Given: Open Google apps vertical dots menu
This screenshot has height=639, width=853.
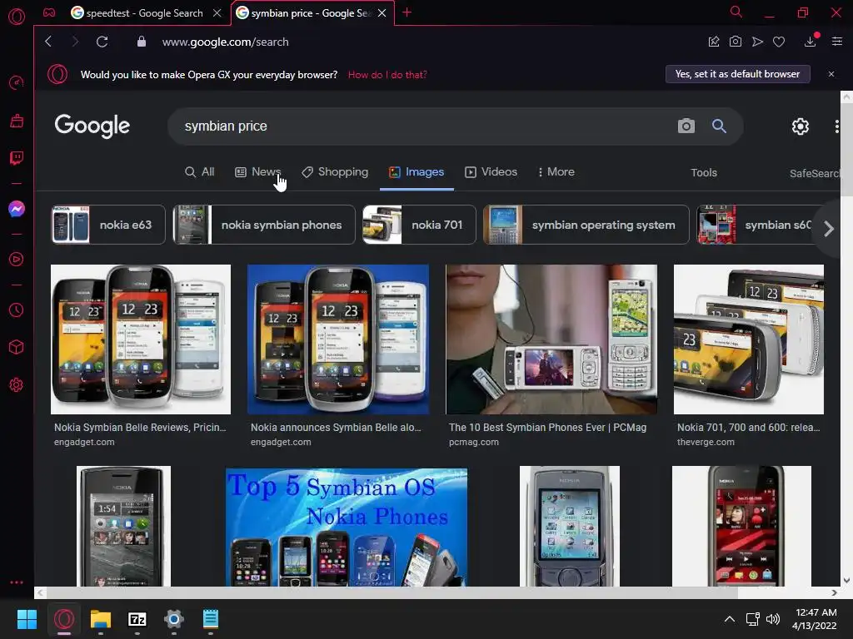Looking at the screenshot, I should 836,126.
